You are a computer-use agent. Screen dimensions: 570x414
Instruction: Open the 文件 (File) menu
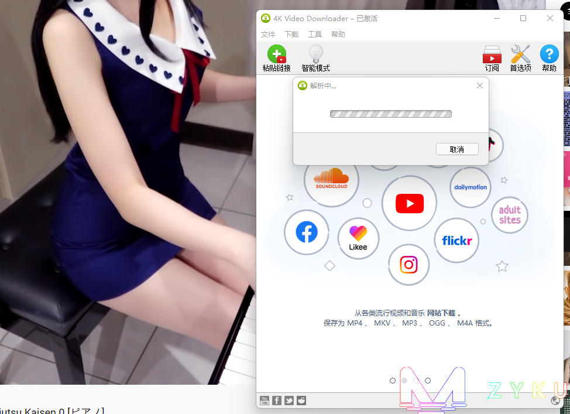(x=268, y=34)
